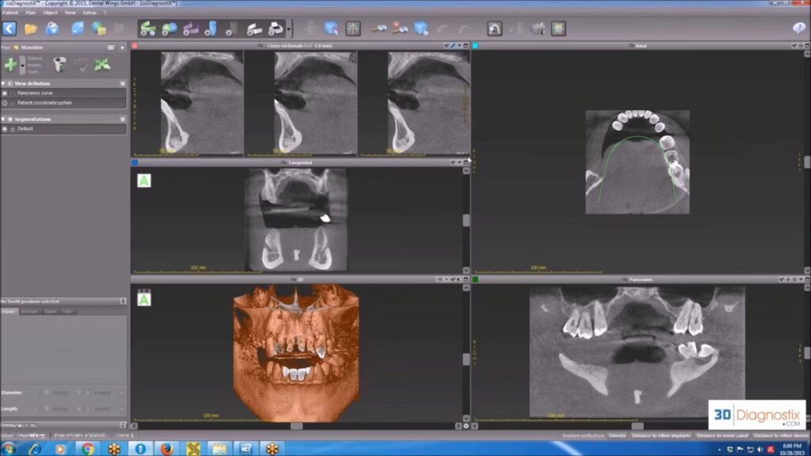Click the trash bin delete icon
Screen dimensions: 811x456
point(59,64)
